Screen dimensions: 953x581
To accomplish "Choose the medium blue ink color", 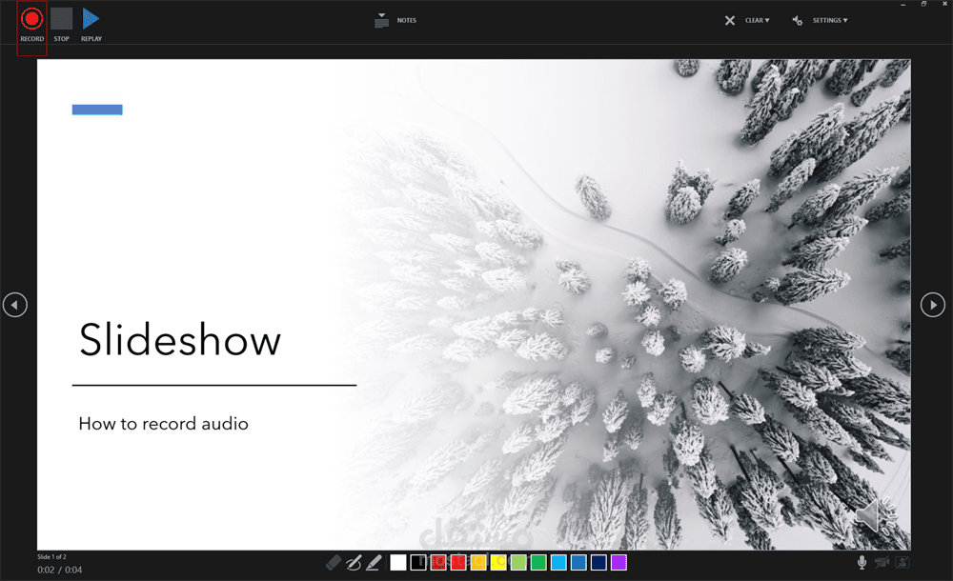I will (578, 563).
